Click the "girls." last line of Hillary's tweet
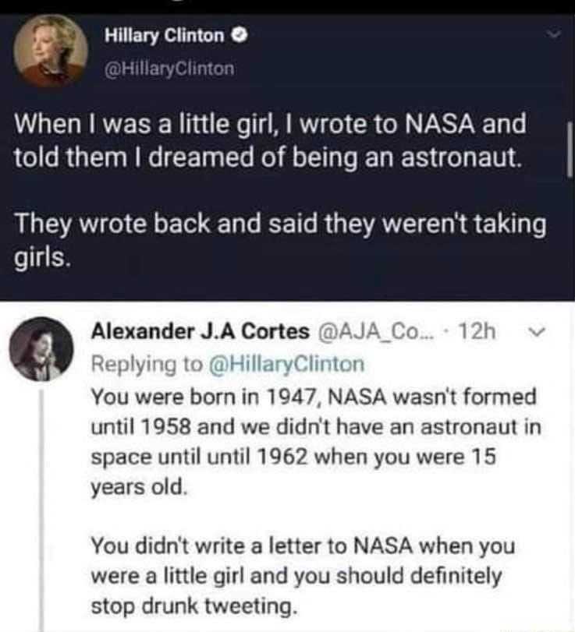The image size is (575, 632). 43,258
